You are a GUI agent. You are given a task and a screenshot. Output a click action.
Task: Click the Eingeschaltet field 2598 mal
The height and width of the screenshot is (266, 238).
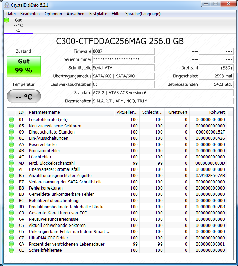[x=216, y=76]
